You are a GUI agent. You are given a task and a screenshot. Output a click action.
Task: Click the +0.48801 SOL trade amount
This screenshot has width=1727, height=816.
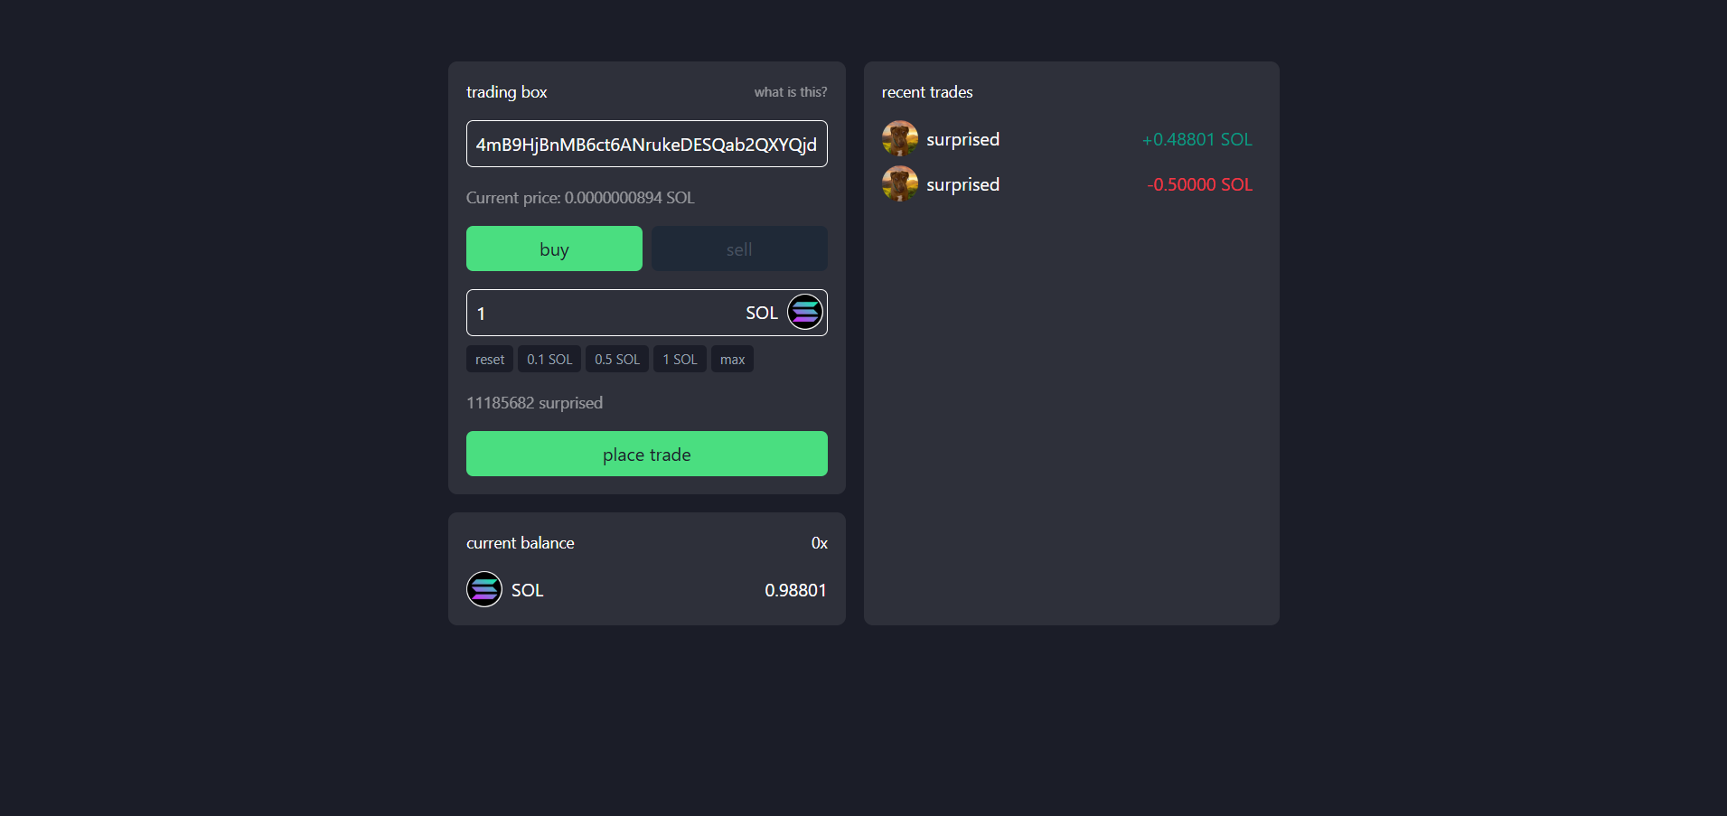(1197, 140)
